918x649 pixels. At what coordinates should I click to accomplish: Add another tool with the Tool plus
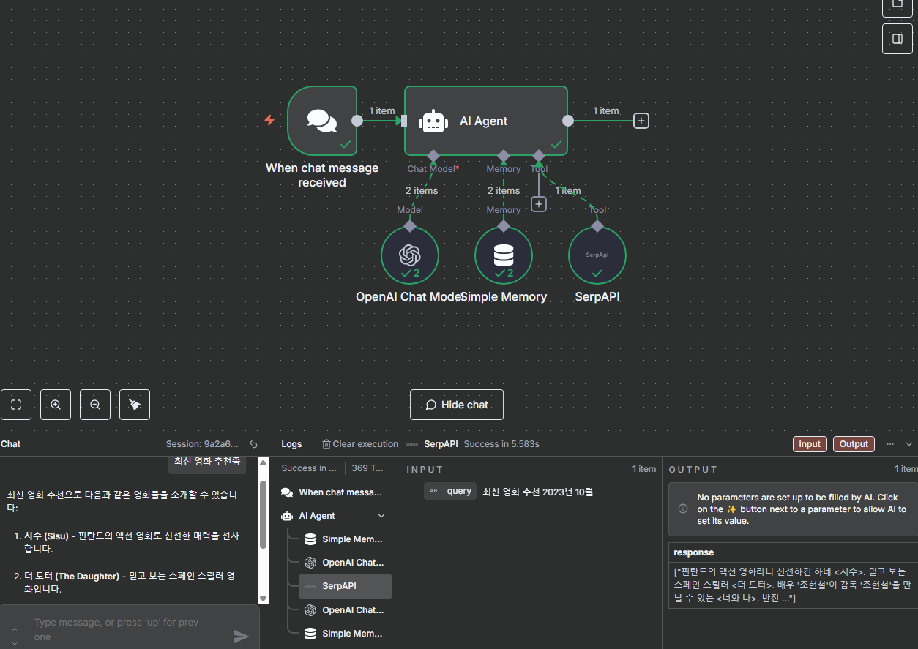click(x=539, y=204)
